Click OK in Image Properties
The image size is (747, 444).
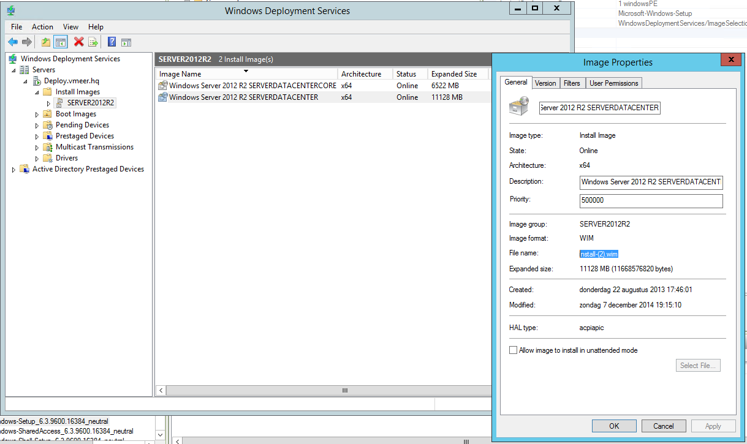614,426
